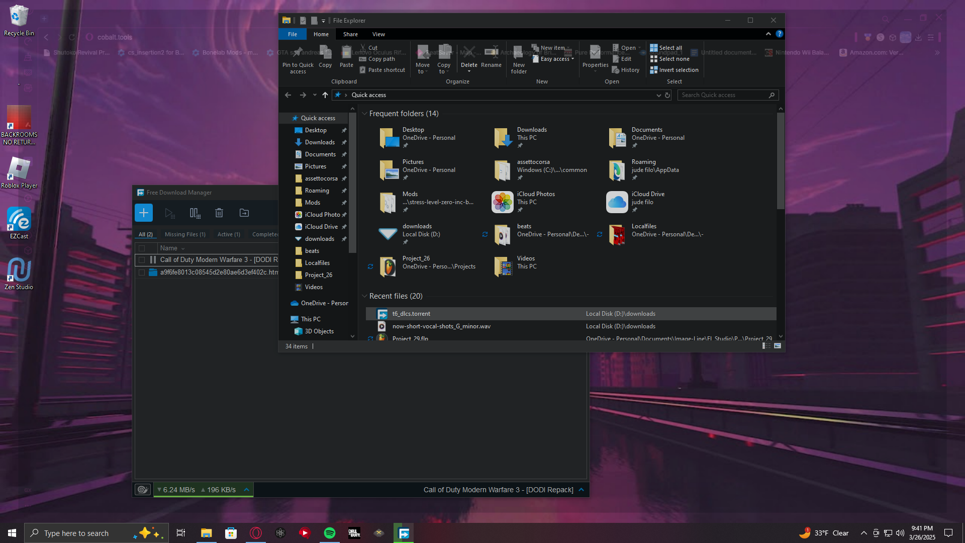Screen dimensions: 965x543
Task: Toggle snail mode speed limiter
Action: tap(143, 490)
